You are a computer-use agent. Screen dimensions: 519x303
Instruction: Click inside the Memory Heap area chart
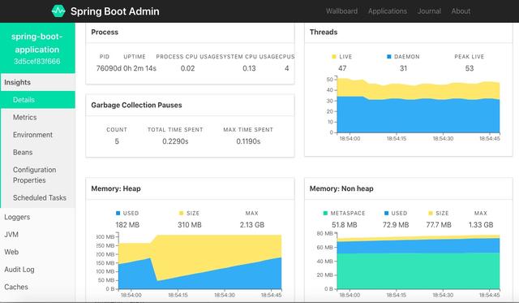click(x=200, y=262)
